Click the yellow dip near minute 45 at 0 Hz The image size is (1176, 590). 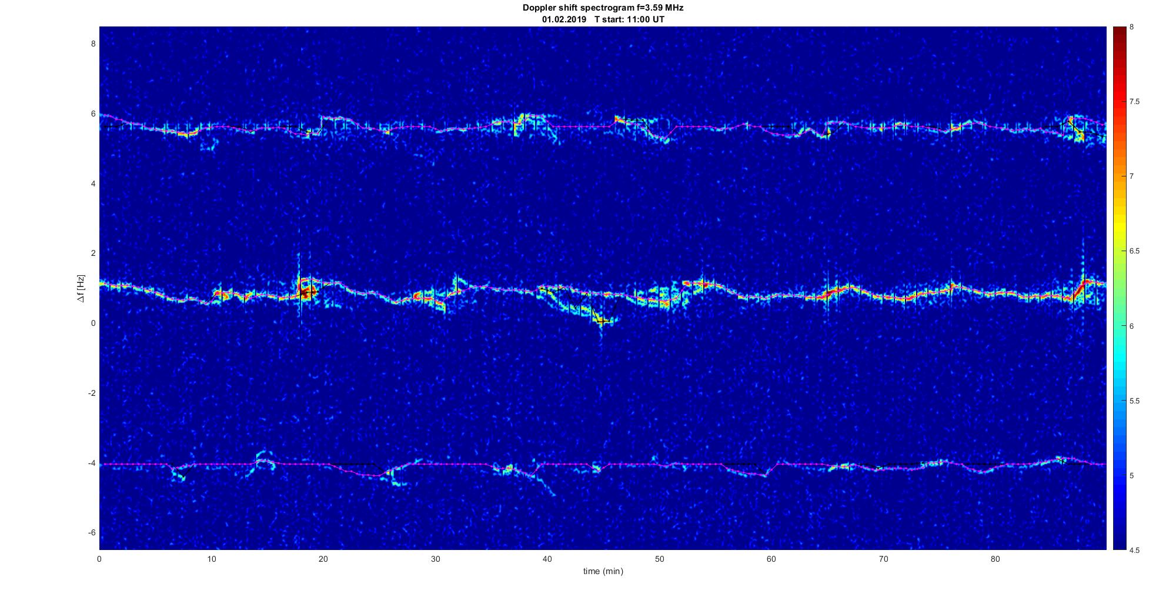(603, 321)
